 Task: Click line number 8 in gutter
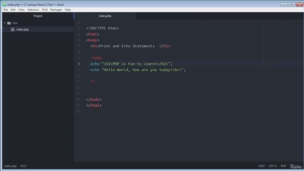tap(79, 64)
